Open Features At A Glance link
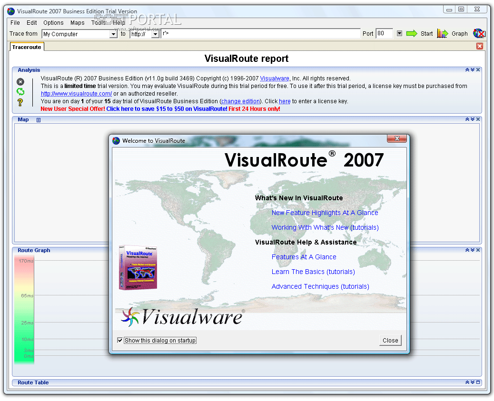This screenshot has height=401, width=494. (304, 257)
